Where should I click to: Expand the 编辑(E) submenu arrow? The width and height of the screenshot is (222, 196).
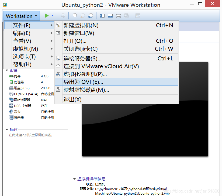pos(52,33)
